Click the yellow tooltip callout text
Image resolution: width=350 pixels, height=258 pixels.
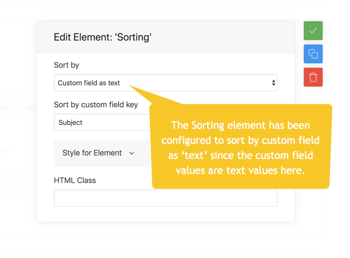point(240,147)
